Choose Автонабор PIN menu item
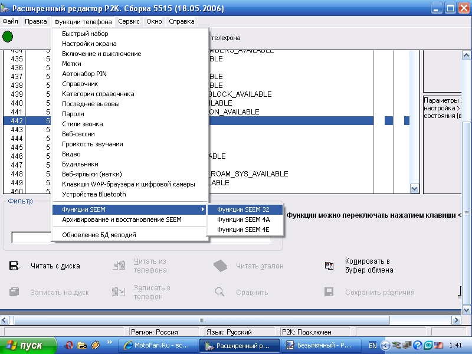The height and width of the screenshot is (354, 472). click(130, 74)
